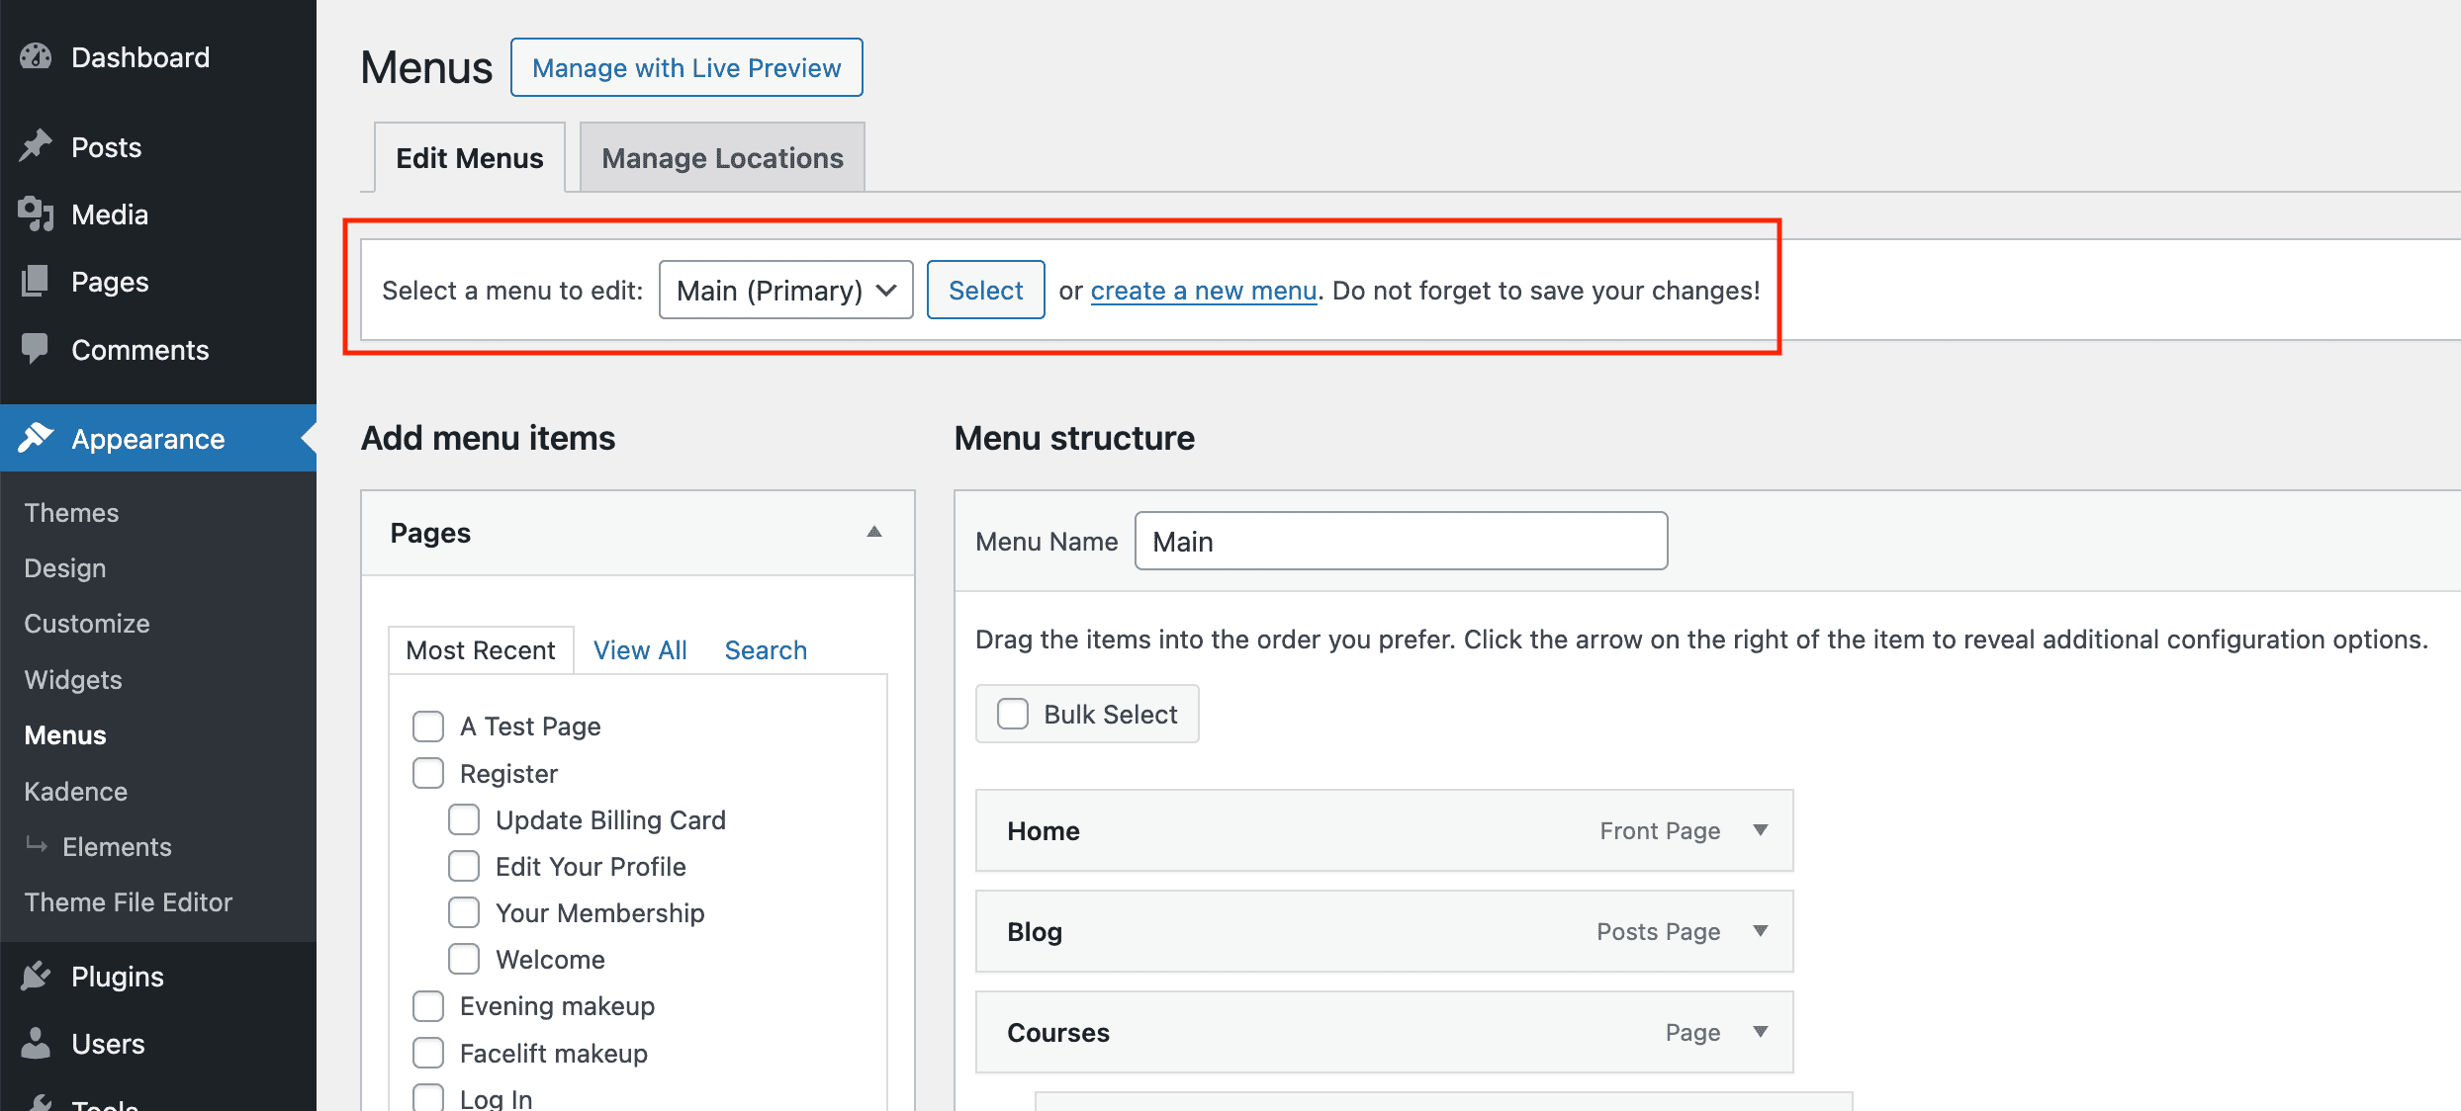Check the A Test Page checkbox
This screenshot has height=1111, width=2461.
427,726
